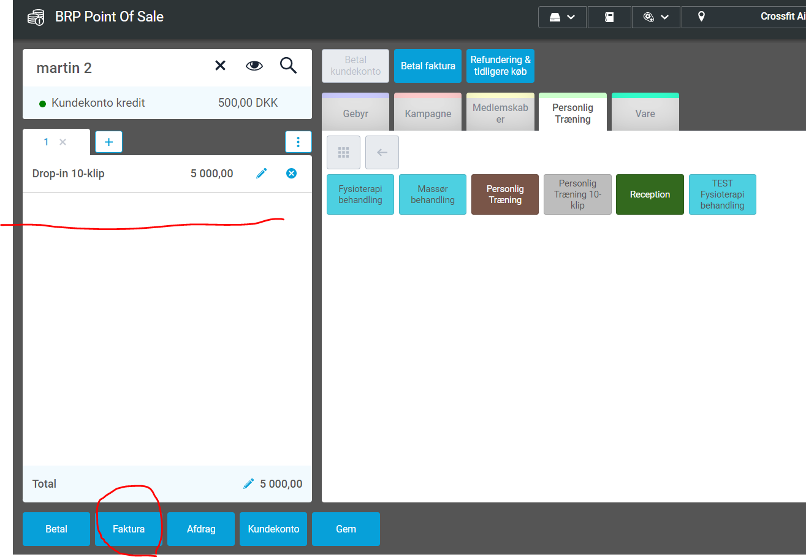Screen dimensions: 806x557
Task: View customer details with the eye icon
Action: [x=254, y=66]
